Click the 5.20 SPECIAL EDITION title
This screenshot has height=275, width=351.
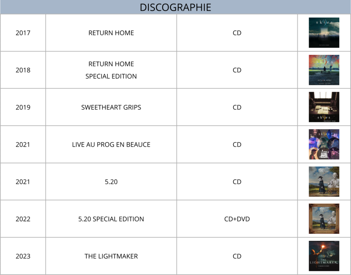pyautogui.click(x=111, y=219)
